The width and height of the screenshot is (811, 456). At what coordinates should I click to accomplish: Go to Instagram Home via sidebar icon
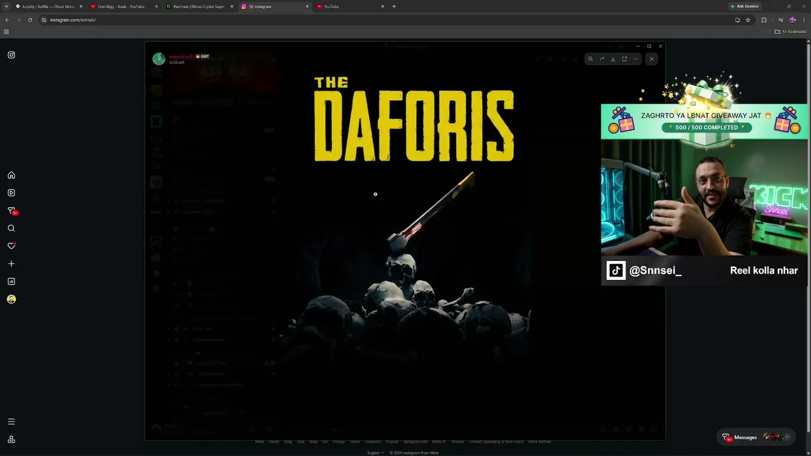point(11,175)
